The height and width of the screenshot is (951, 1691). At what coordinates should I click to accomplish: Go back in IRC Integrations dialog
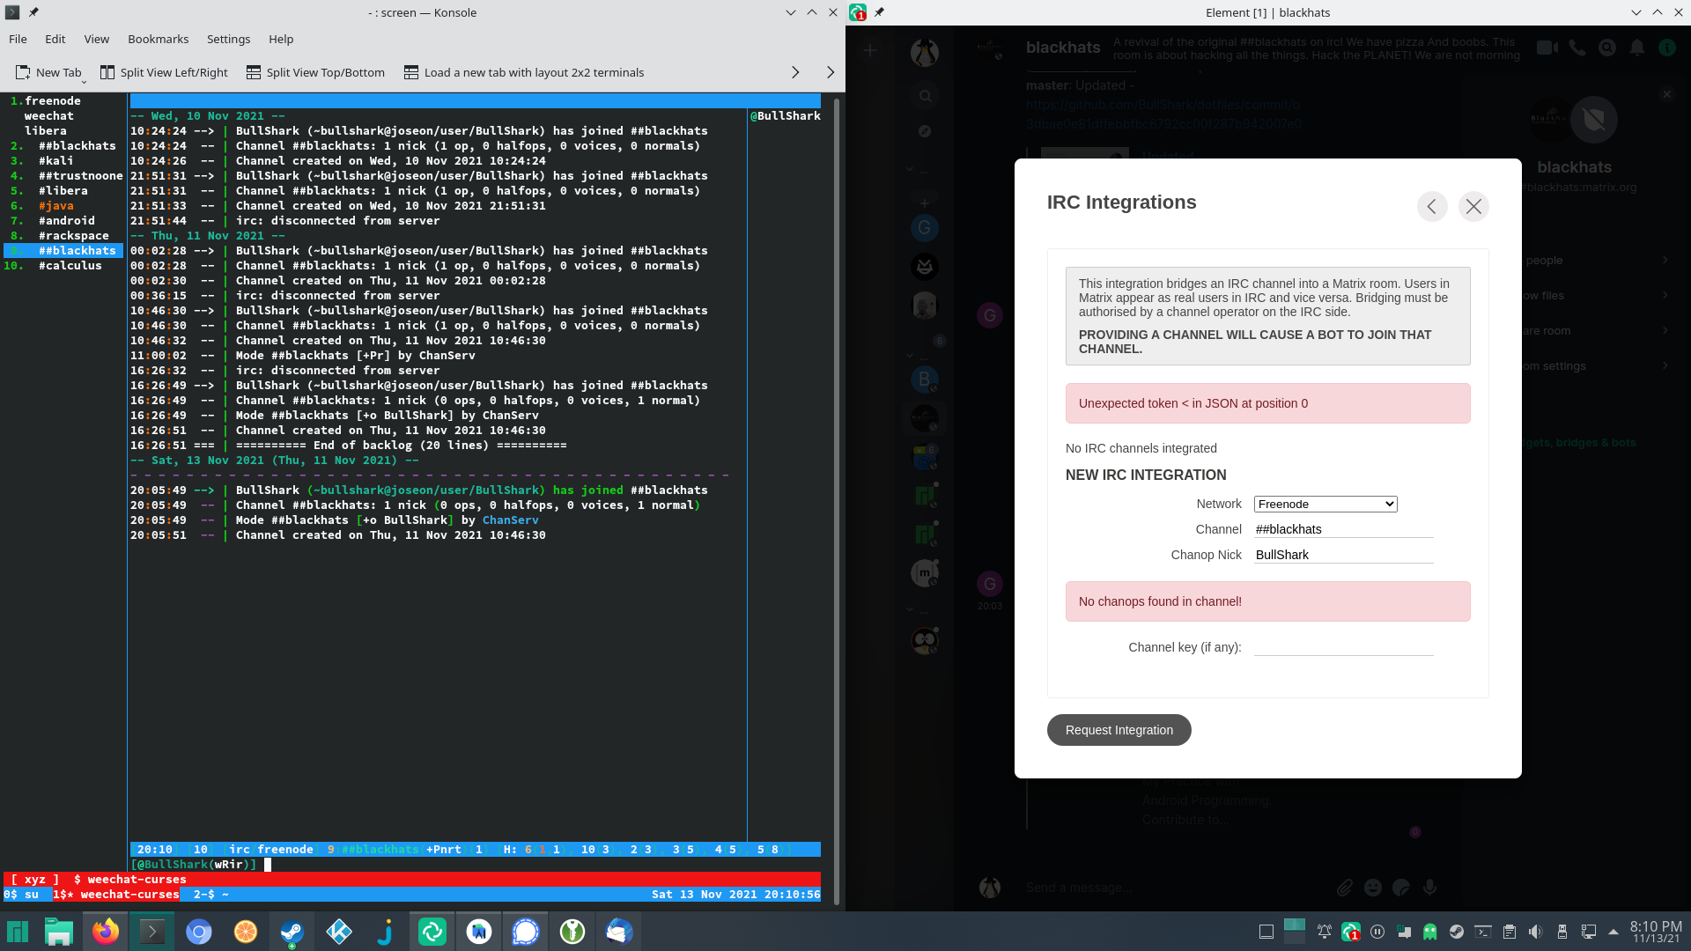1432,206
